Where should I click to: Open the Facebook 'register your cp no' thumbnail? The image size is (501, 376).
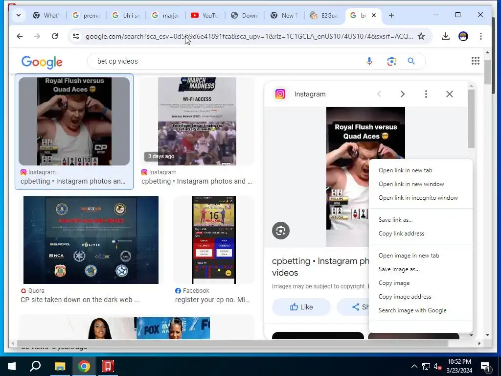pos(214,240)
